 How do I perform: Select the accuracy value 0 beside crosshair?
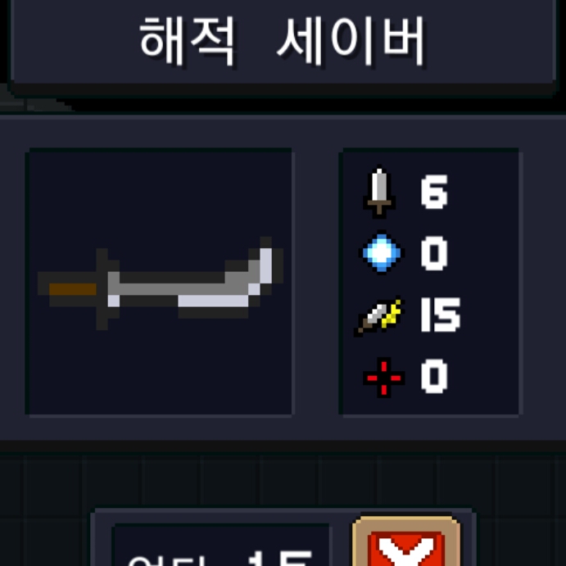pos(434,376)
